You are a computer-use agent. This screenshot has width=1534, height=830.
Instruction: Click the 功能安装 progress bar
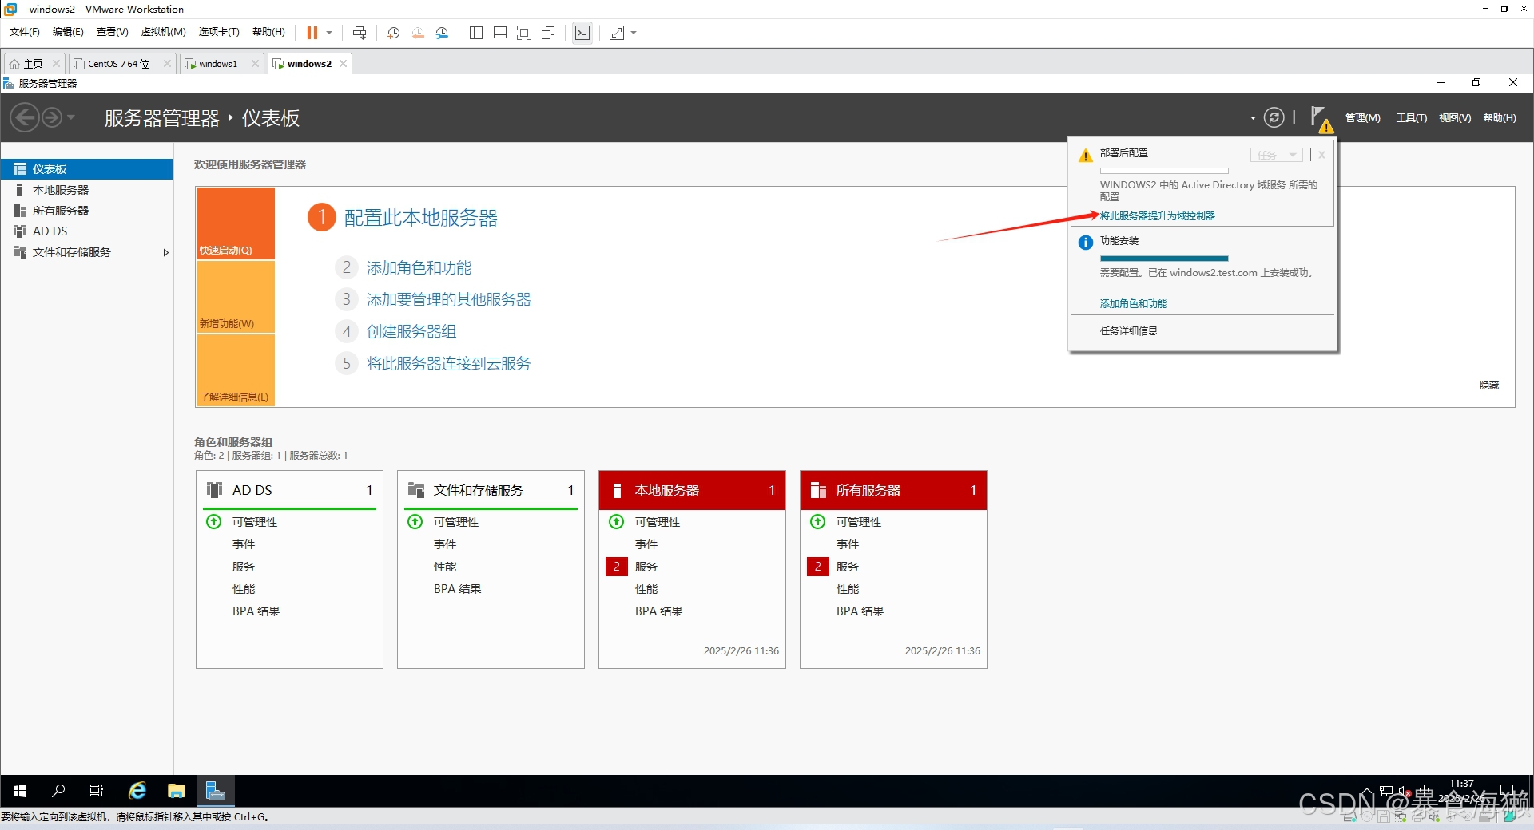[x=1163, y=259]
